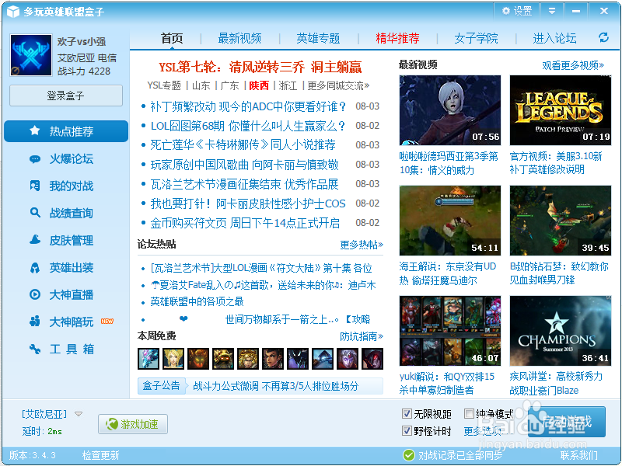Switch to the 精华推荐 tab
The image size is (622, 466).
click(398, 37)
